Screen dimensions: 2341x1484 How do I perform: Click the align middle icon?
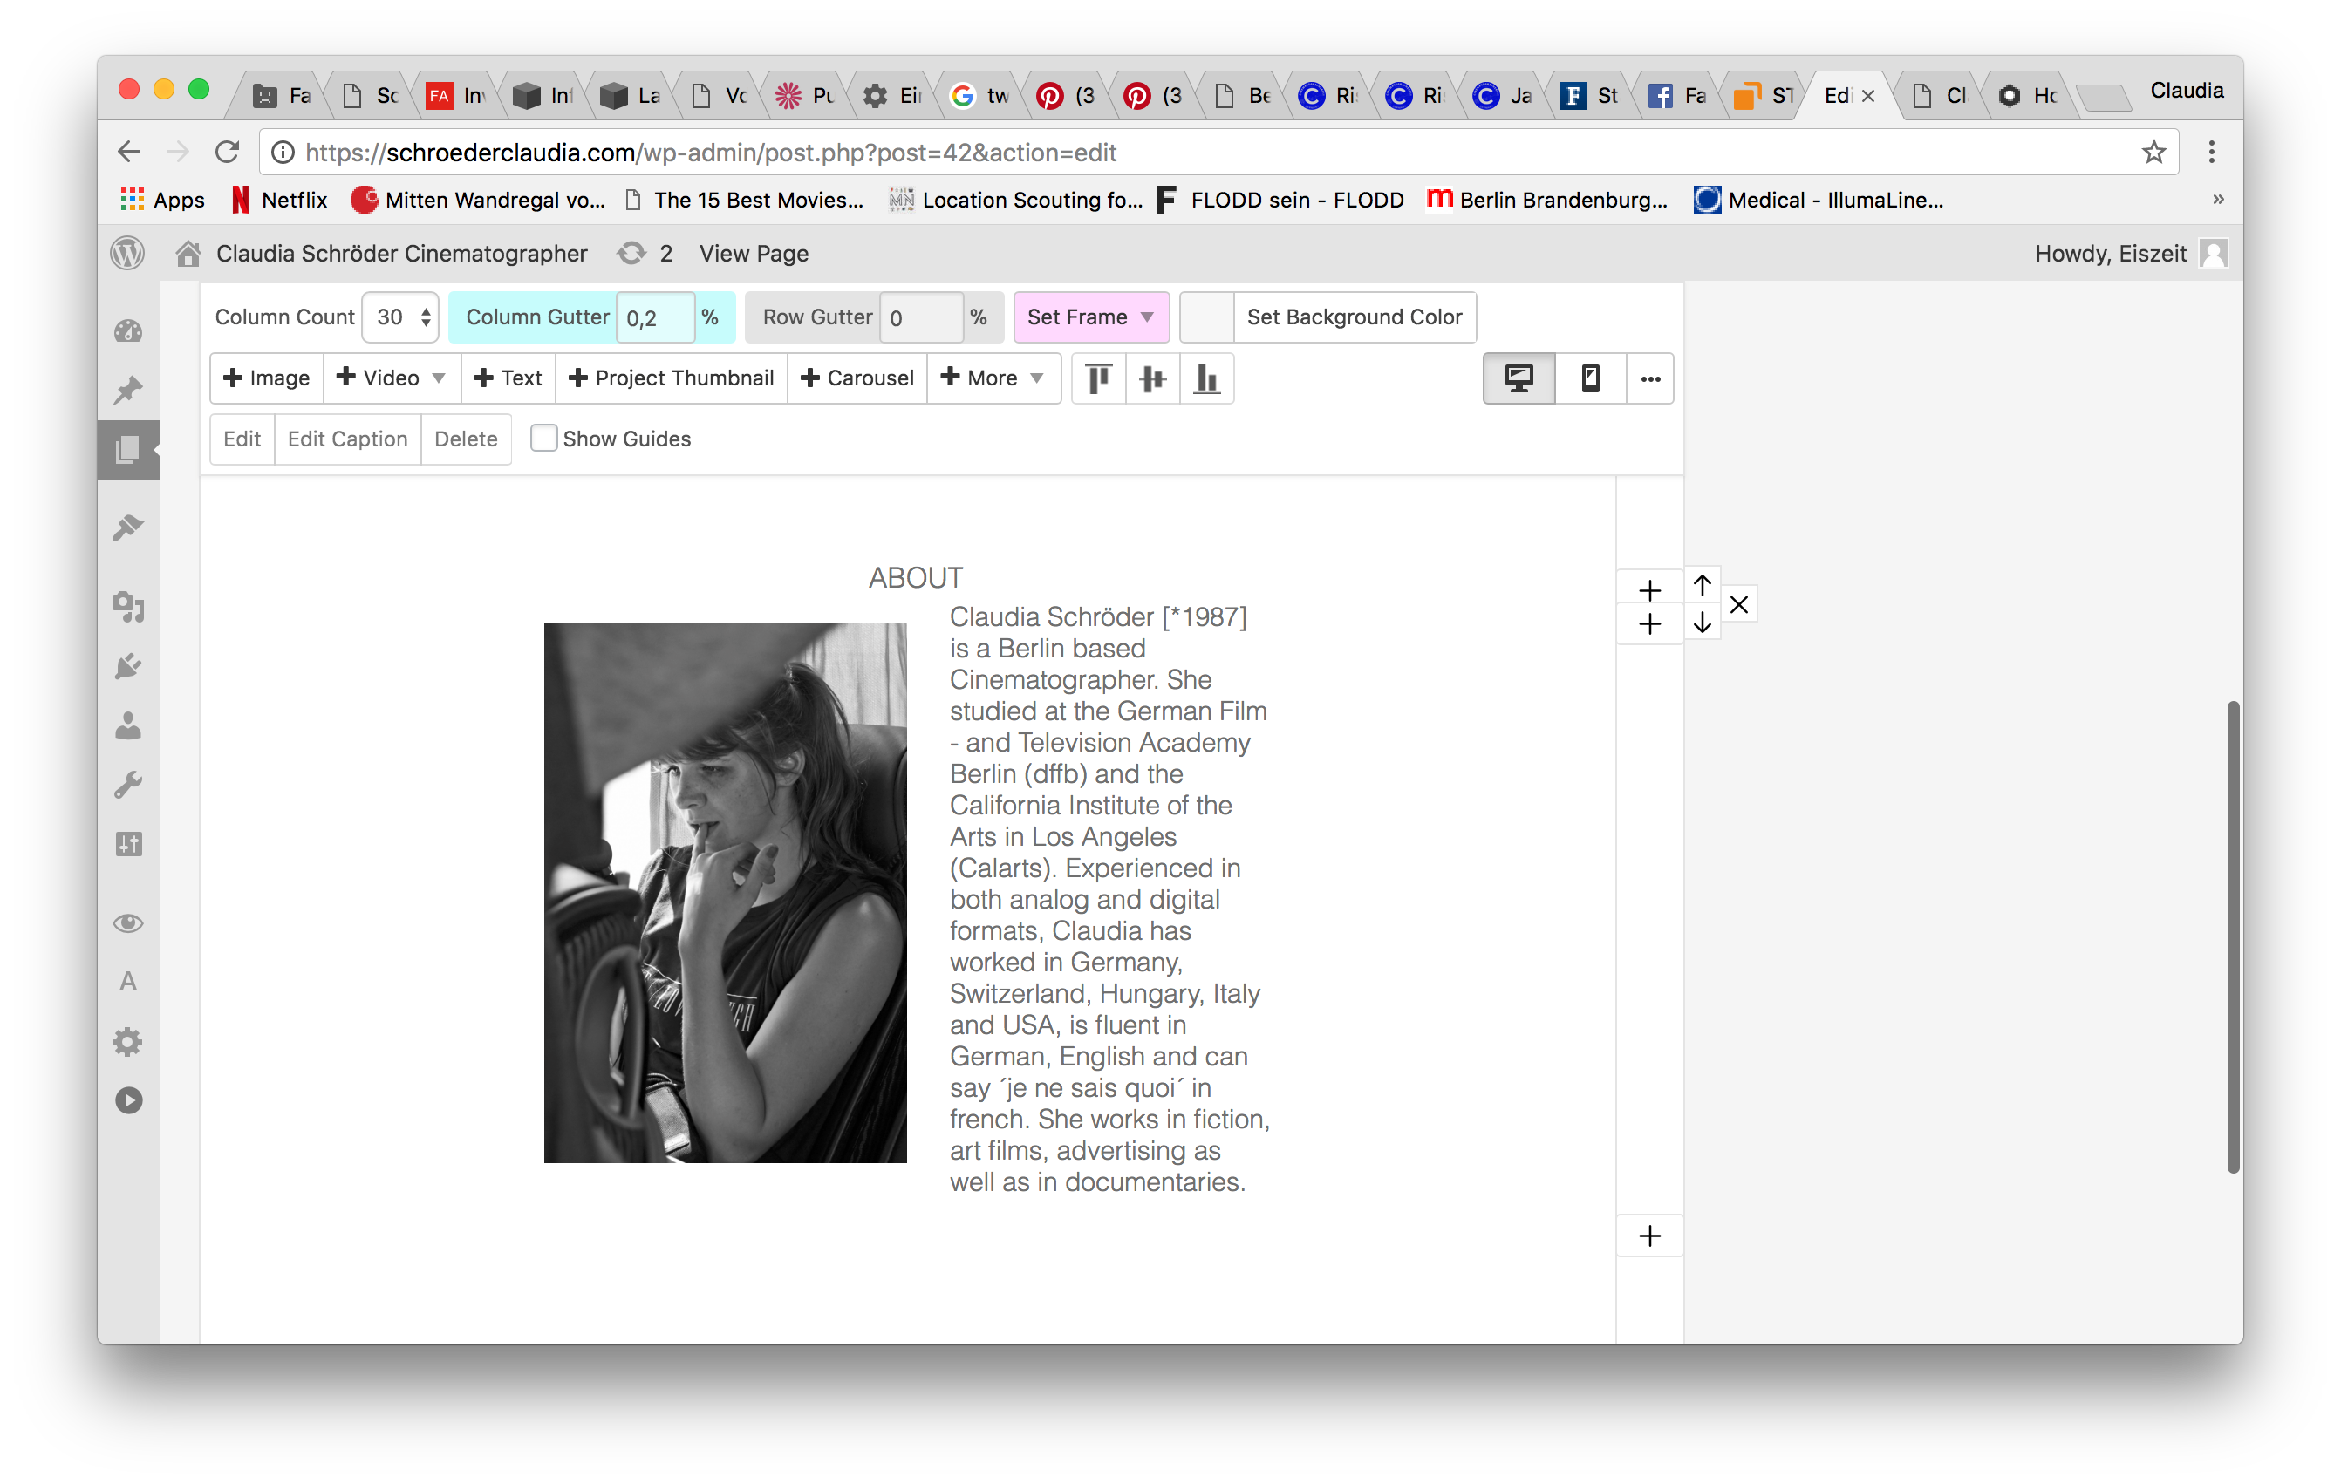pyautogui.click(x=1152, y=378)
